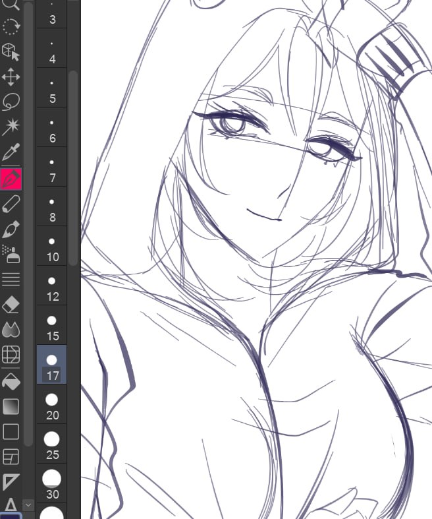
Task: Select the Gradient tool
Action: [11, 406]
